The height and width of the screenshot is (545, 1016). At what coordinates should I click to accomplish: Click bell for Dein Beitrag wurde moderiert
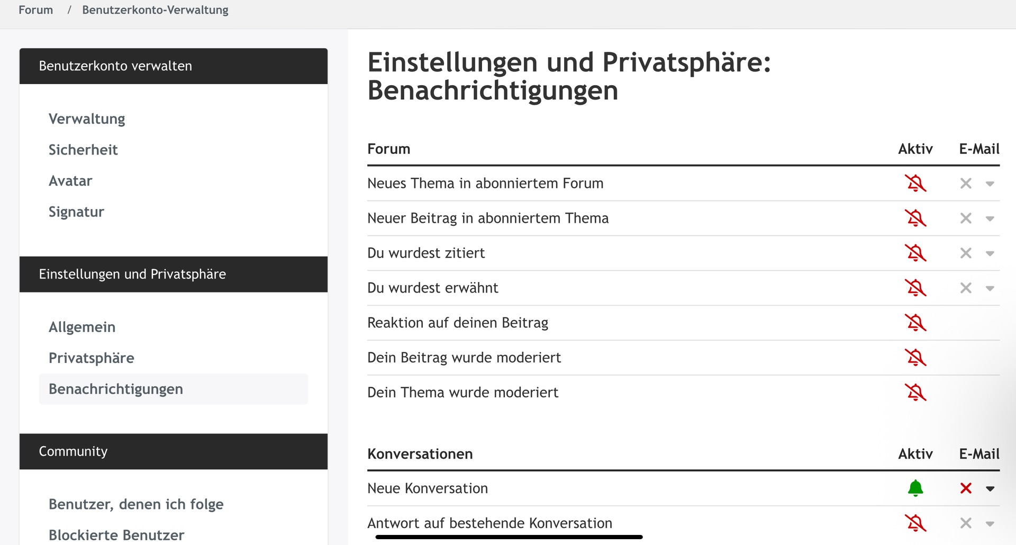click(915, 358)
